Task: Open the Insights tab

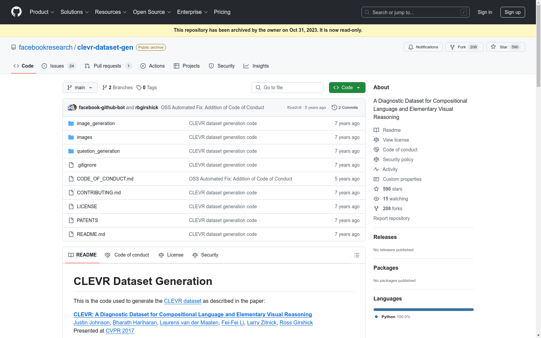Action: point(256,66)
